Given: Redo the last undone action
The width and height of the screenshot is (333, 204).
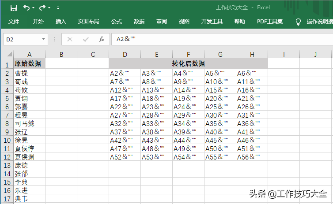Looking at the screenshot, I should (x=42, y=8).
